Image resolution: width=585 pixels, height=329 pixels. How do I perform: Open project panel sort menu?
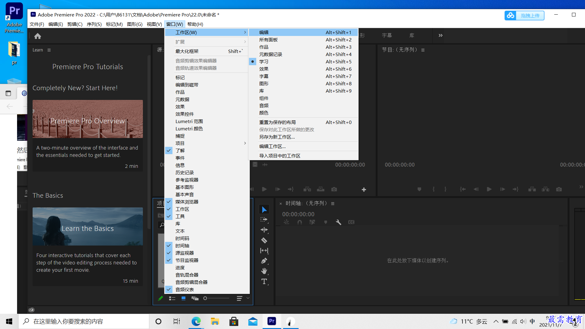pos(239,299)
